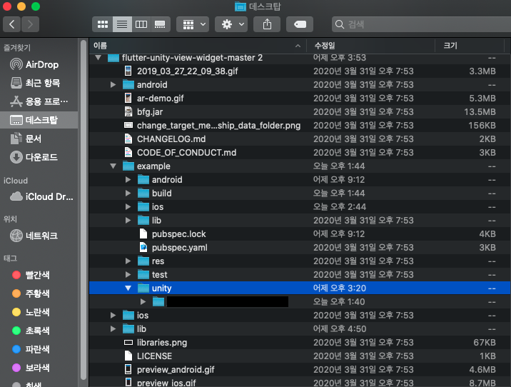Open the gear action menu
Viewport: 511px width, 387px height.
pos(231,24)
